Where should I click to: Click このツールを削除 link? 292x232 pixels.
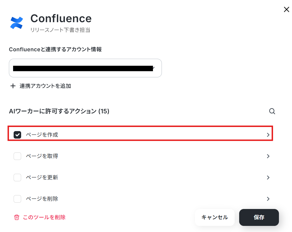click(x=44, y=217)
